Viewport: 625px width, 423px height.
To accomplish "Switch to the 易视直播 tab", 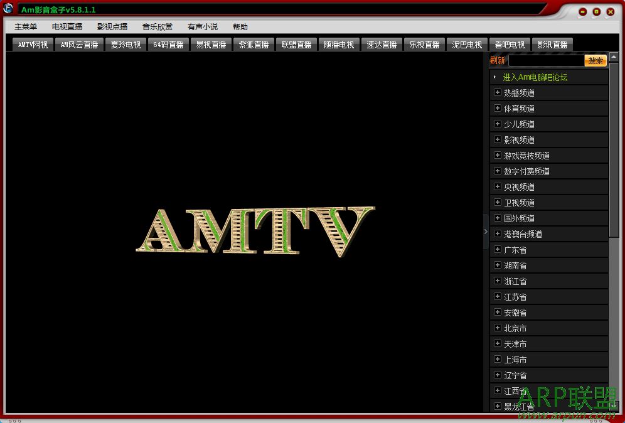I will (211, 45).
